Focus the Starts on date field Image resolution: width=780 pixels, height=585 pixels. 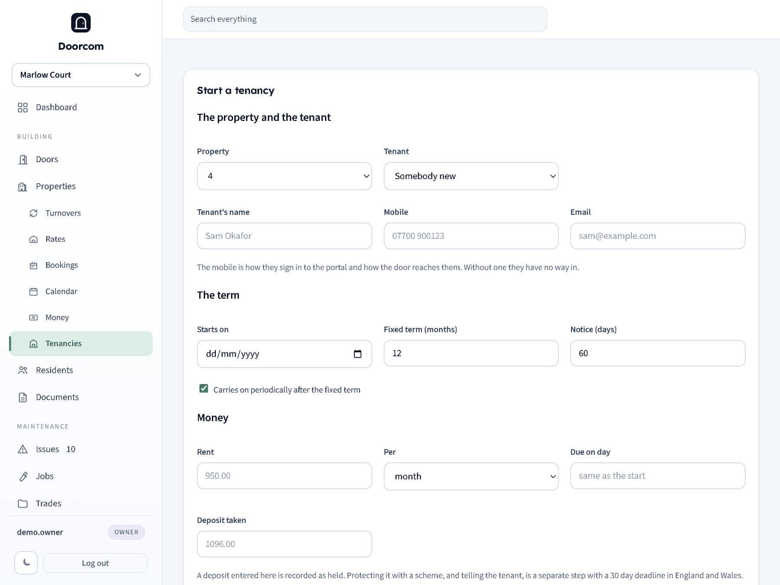[284, 354]
